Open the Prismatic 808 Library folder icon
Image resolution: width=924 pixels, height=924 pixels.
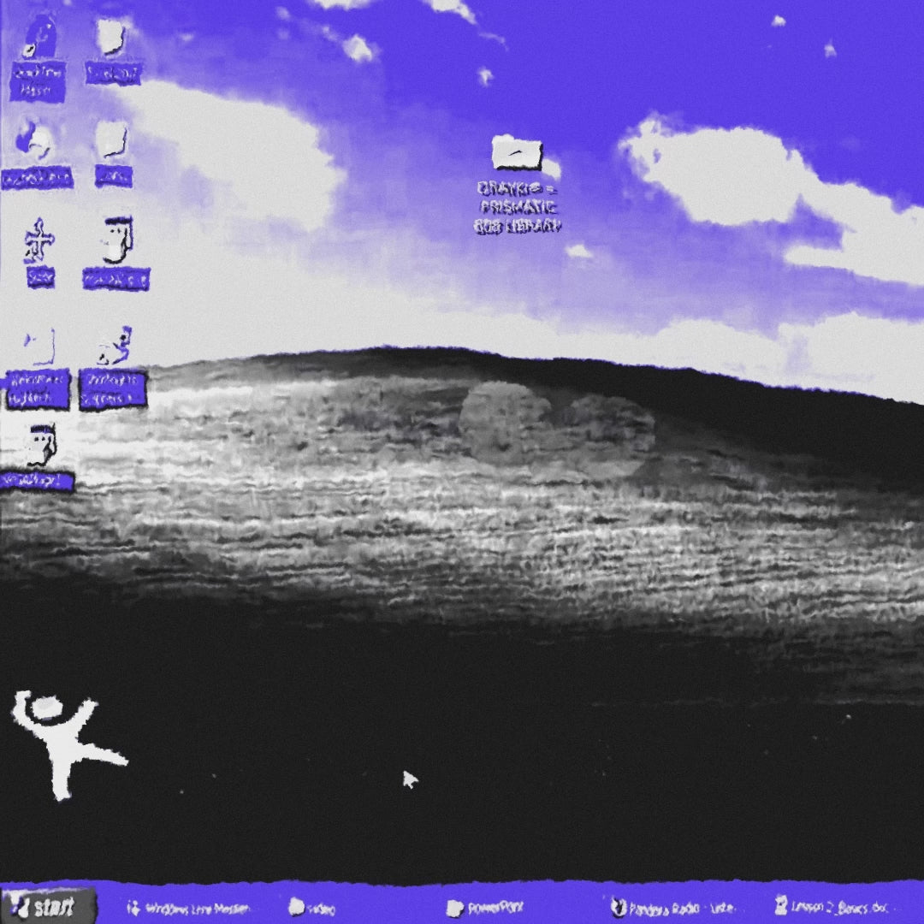(x=517, y=154)
